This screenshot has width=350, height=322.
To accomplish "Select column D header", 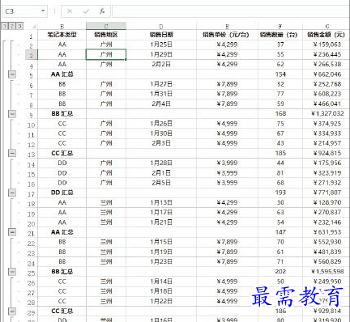I will tap(161, 26).
